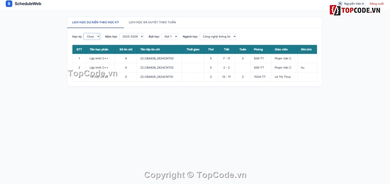The width and height of the screenshot is (390, 184).
Task: Open the Học kỳ dropdown
Action: pyautogui.click(x=92, y=36)
